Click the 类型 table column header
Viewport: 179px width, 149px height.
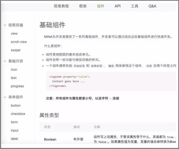47,127
